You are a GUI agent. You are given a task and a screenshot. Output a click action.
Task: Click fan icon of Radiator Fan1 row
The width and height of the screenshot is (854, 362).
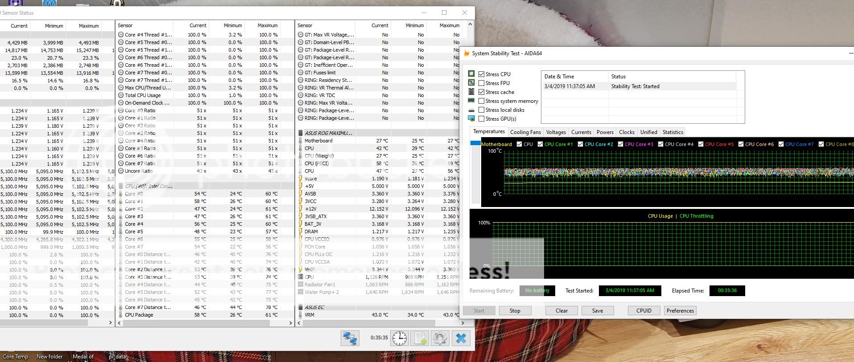[x=301, y=285]
